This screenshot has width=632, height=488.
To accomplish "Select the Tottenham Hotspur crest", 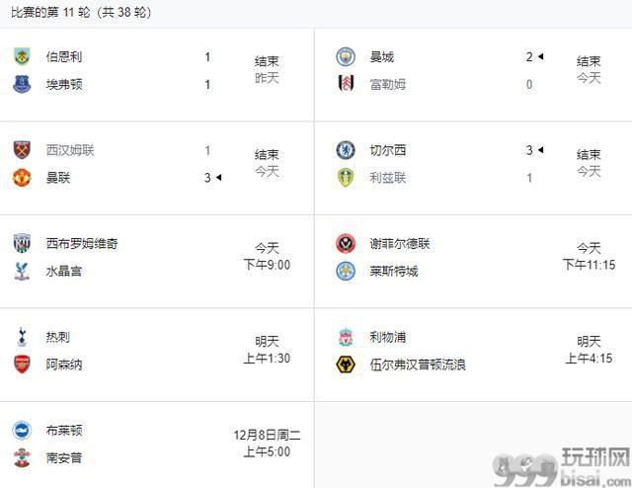I will [22, 337].
